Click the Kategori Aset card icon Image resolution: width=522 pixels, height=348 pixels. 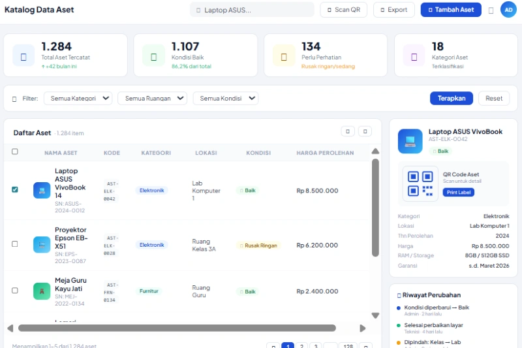[x=414, y=57]
